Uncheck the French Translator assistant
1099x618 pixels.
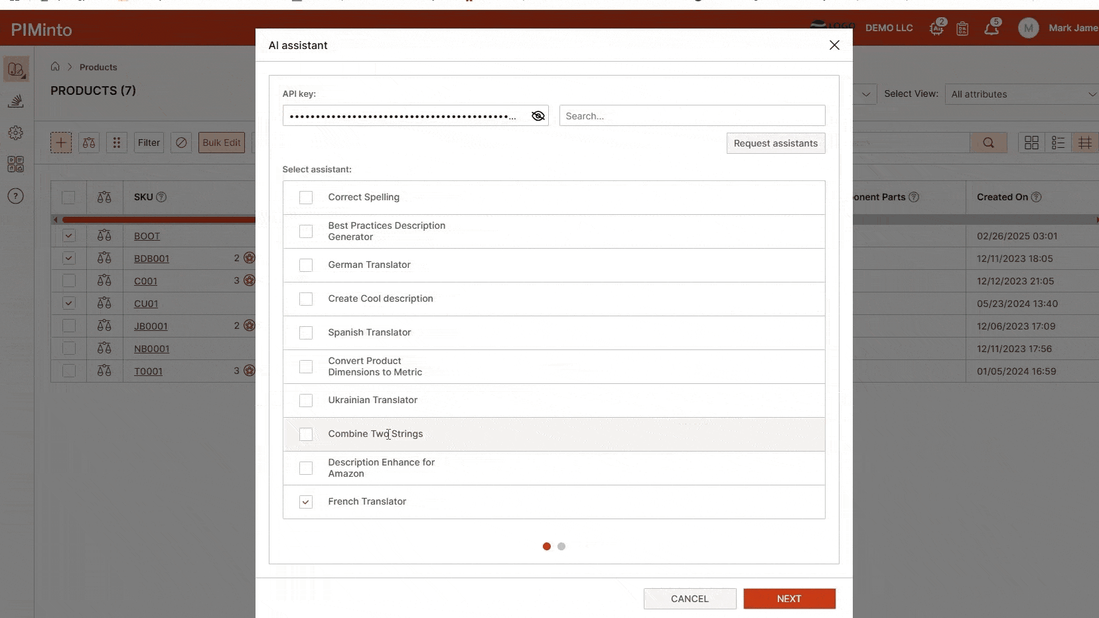point(306,502)
